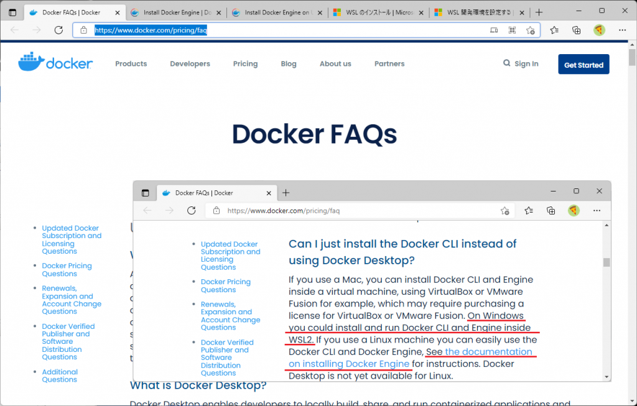637x406 pixels.
Task: Click the lock icon in the inner address bar
Action: click(x=216, y=210)
